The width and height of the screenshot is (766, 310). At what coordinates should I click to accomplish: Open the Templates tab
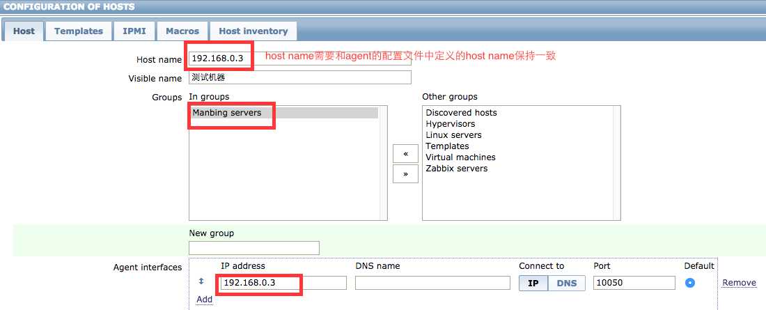coord(79,31)
